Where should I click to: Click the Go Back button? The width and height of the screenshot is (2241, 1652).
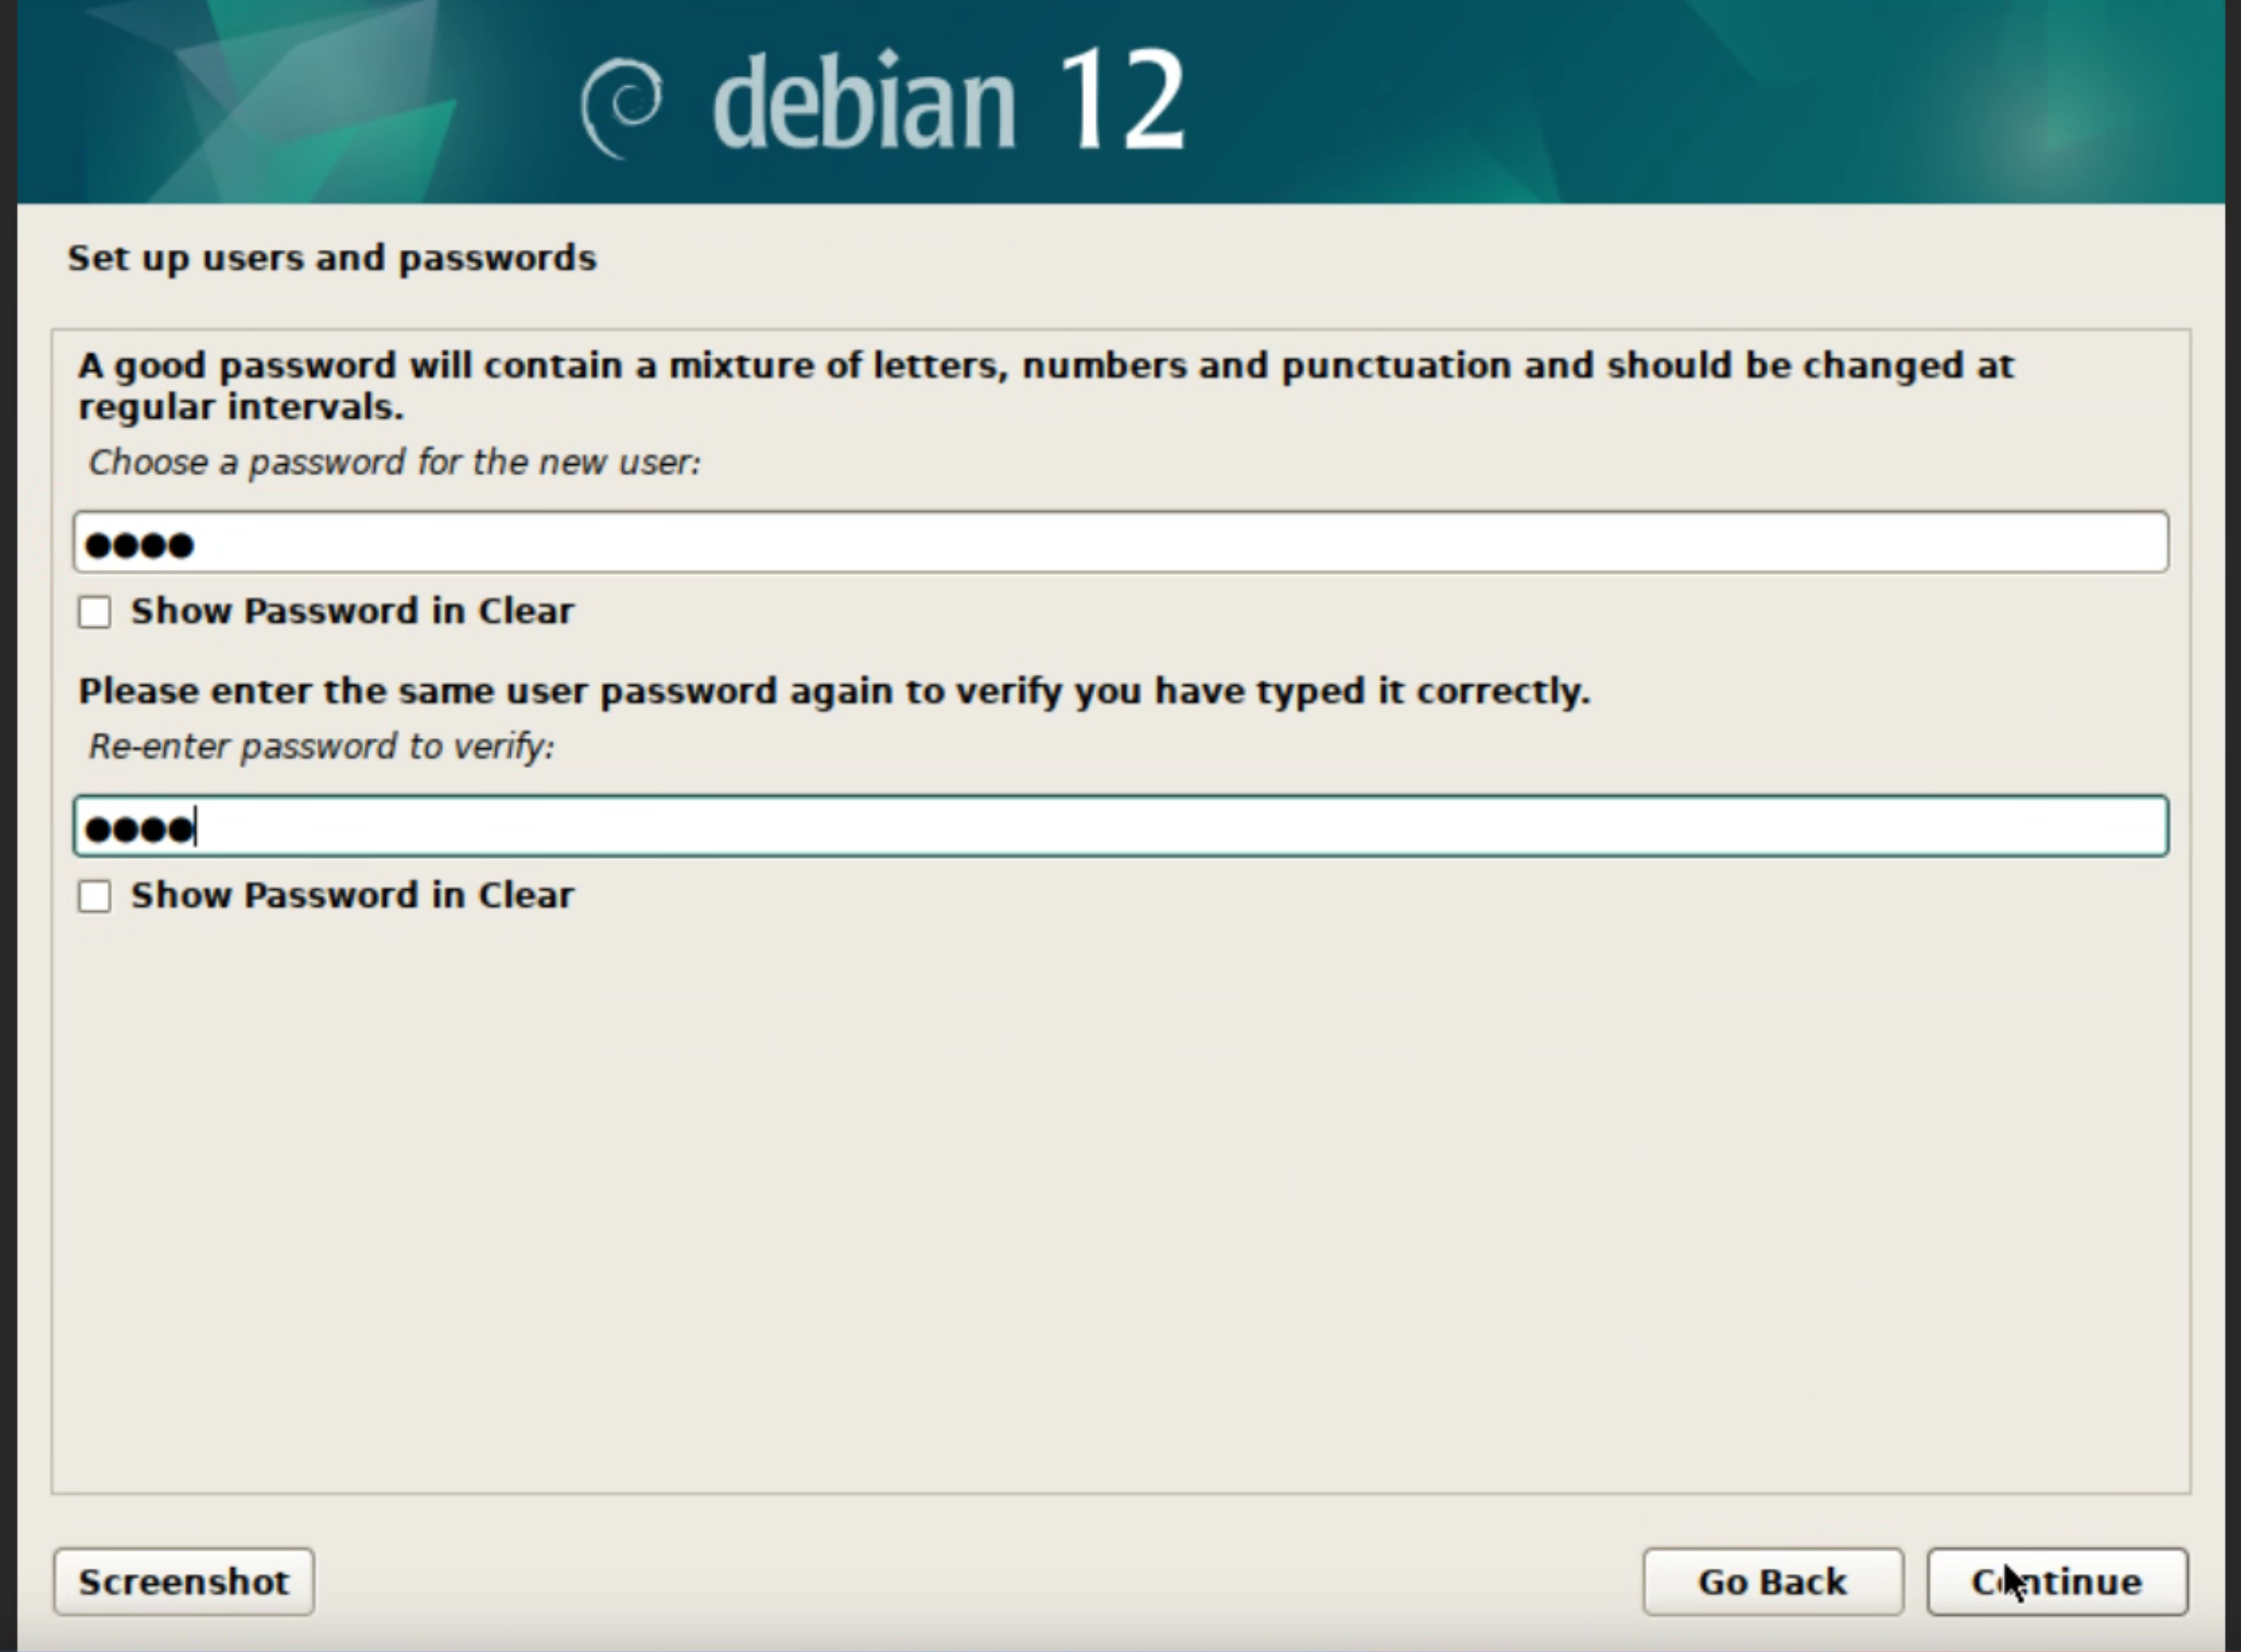pos(1772,1582)
